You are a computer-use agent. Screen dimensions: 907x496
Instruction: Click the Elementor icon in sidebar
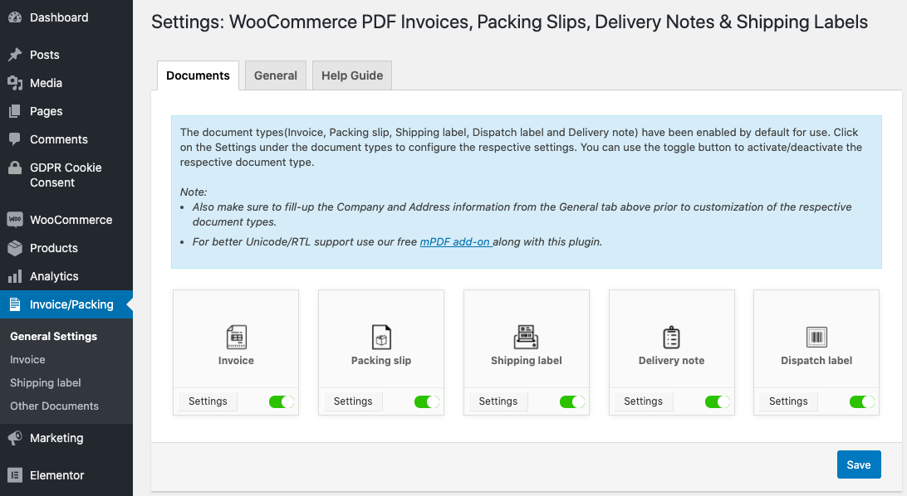pos(15,475)
